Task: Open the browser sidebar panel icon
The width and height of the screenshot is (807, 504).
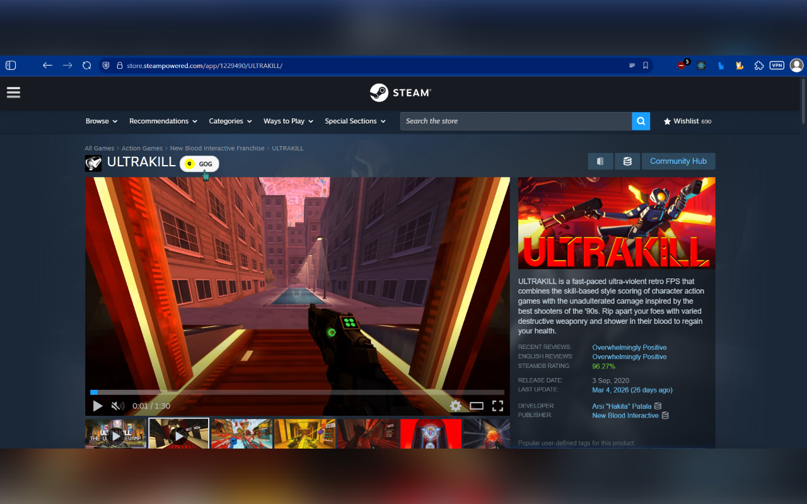Action: click(x=11, y=66)
